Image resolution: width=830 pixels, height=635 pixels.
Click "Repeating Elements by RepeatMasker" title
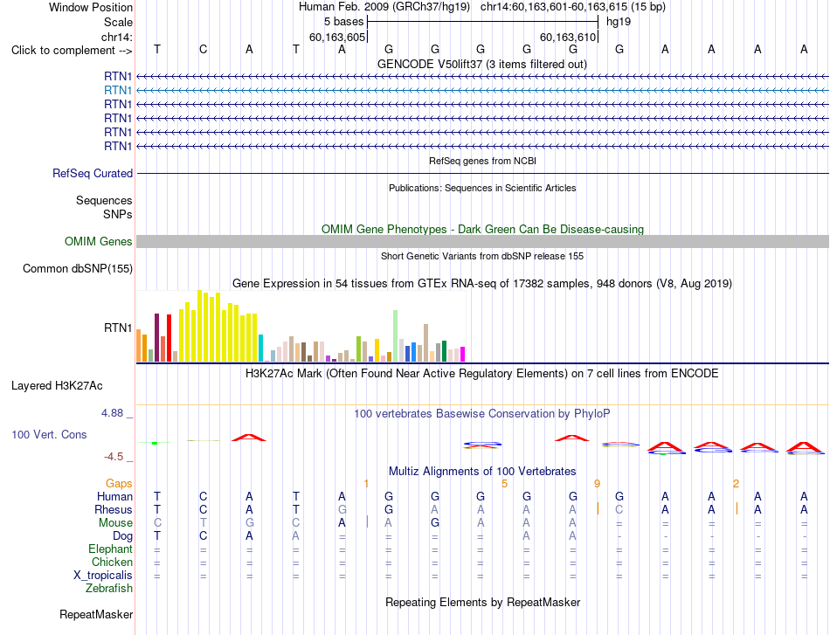482,602
